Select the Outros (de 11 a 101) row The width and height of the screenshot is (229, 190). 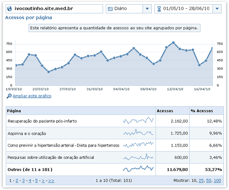coord(115,169)
